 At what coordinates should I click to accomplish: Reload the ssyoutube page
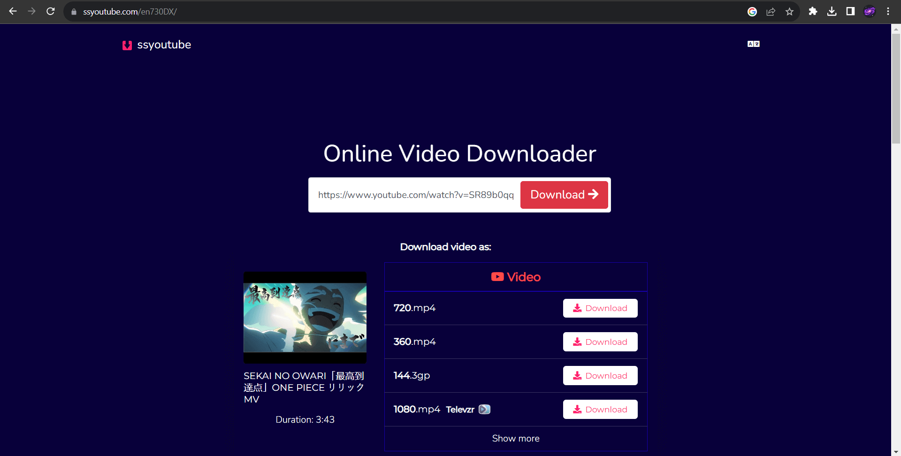tap(51, 11)
